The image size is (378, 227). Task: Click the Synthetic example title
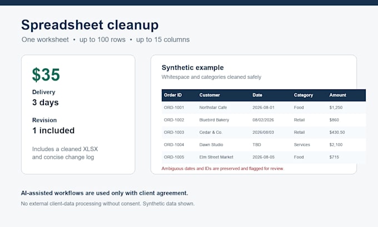point(193,68)
